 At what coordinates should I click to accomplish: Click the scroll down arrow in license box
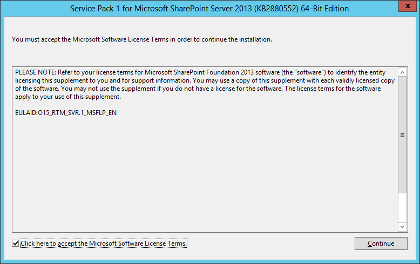402,227
